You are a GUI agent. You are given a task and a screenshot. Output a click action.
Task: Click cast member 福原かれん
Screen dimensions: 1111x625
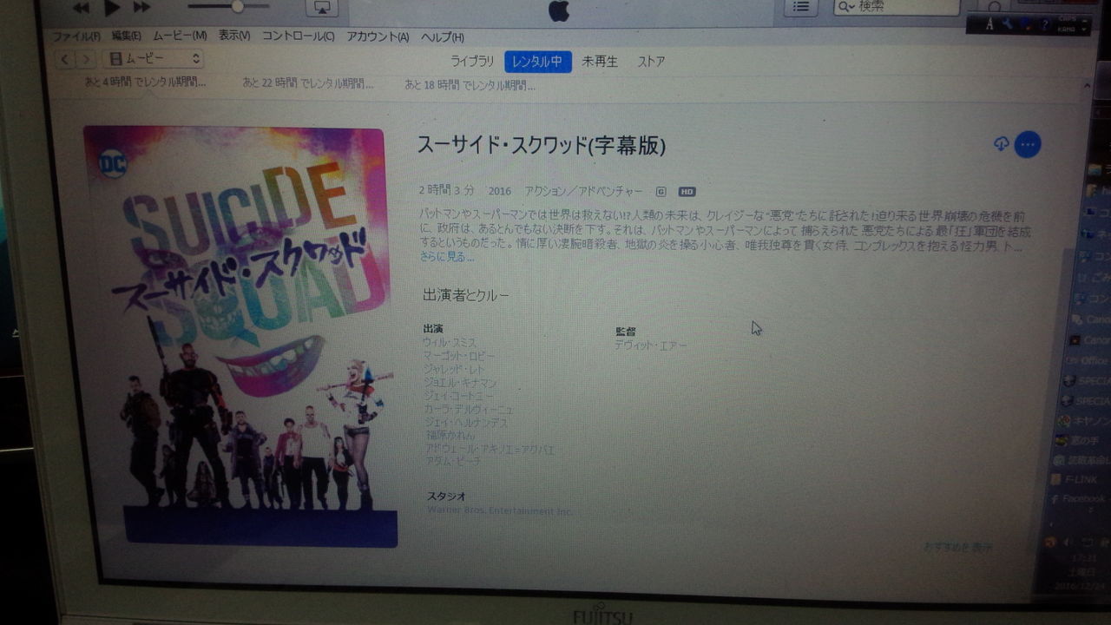tap(450, 436)
